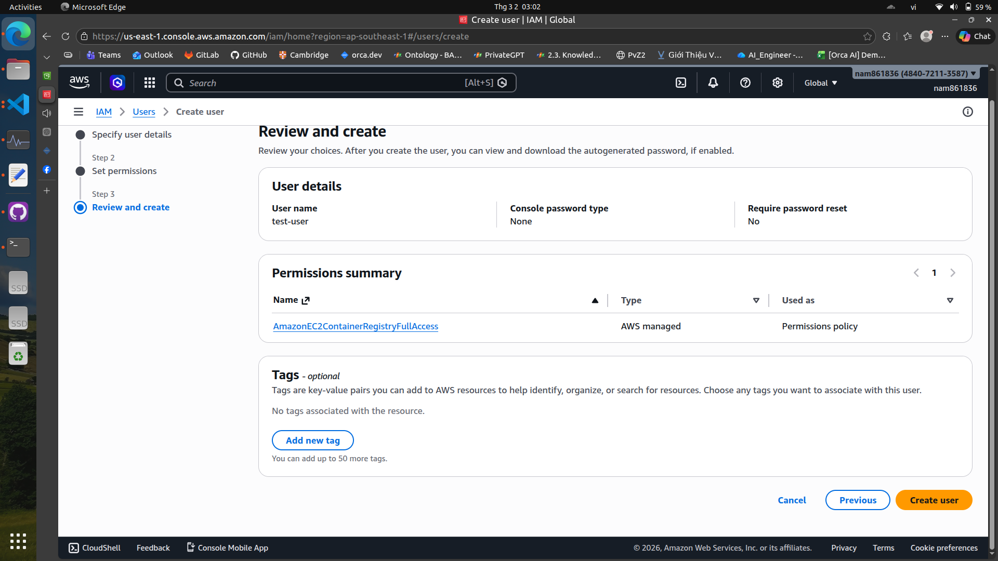Open the info panel icon
This screenshot has height=561, width=998.
[968, 112]
